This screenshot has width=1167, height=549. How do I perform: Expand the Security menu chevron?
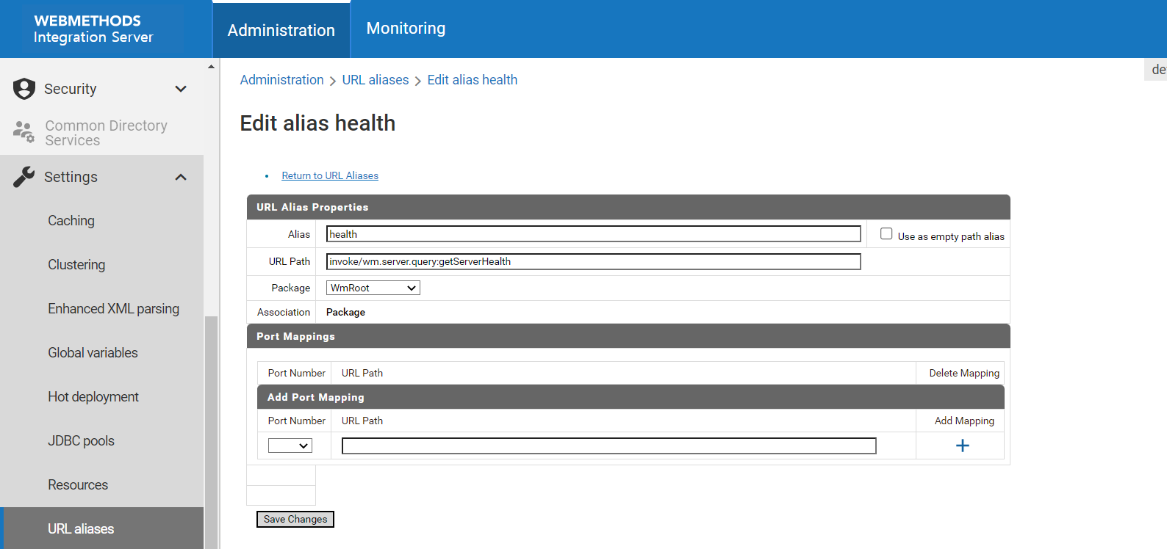181,89
